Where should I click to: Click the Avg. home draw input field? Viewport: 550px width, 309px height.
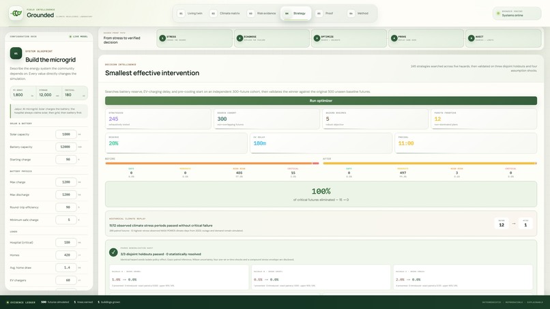tap(66, 267)
